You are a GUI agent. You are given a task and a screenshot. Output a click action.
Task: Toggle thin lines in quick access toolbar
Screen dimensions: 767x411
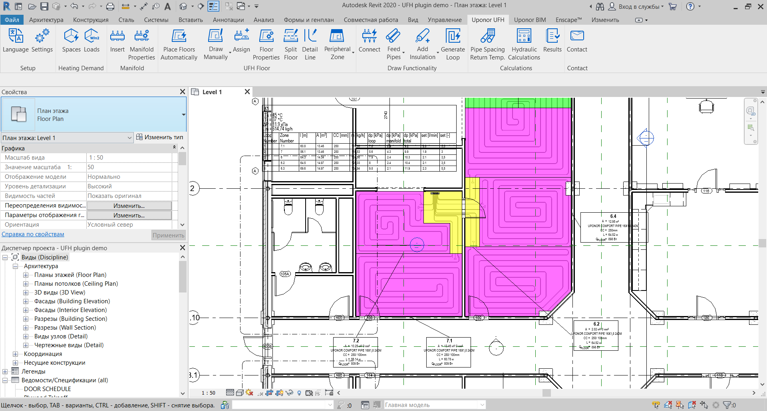coord(213,6)
